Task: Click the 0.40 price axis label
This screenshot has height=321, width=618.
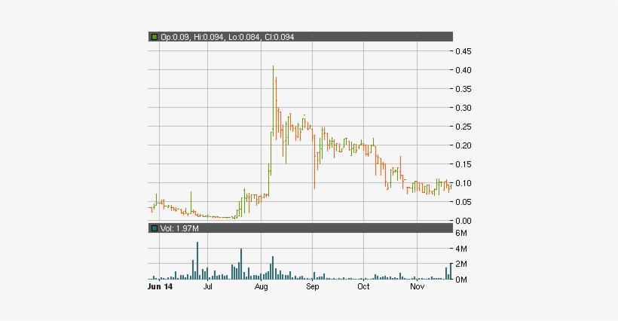Action: point(463,70)
